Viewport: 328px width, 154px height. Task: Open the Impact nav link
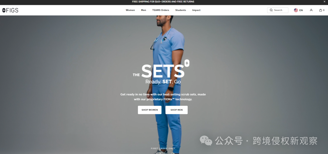196,10
